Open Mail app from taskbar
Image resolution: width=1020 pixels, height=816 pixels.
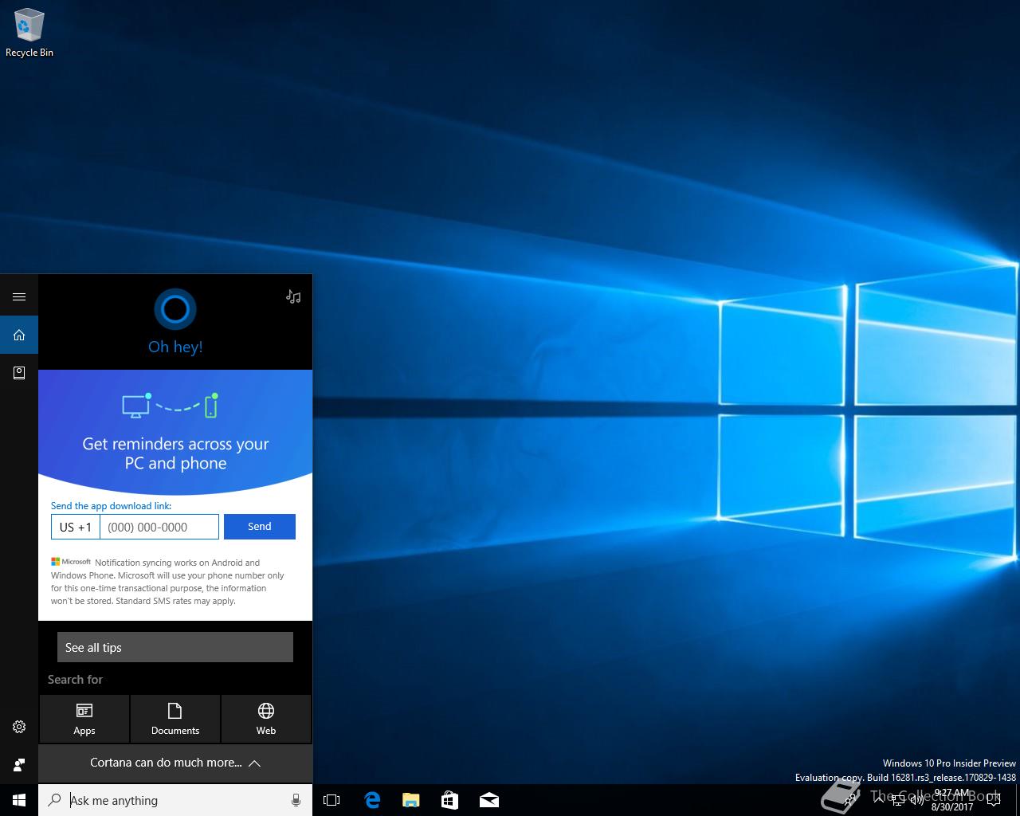click(489, 800)
